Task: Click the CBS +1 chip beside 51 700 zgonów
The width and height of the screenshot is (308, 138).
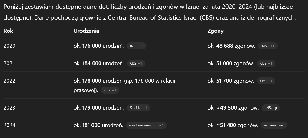Action: pos(266,81)
